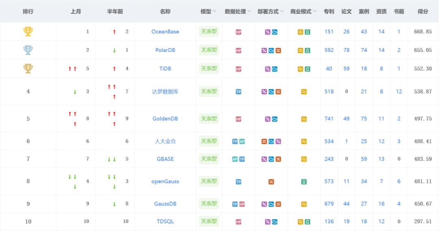
Task: Click the yellow commercial icon for GoldenDB
Action: 304,119
